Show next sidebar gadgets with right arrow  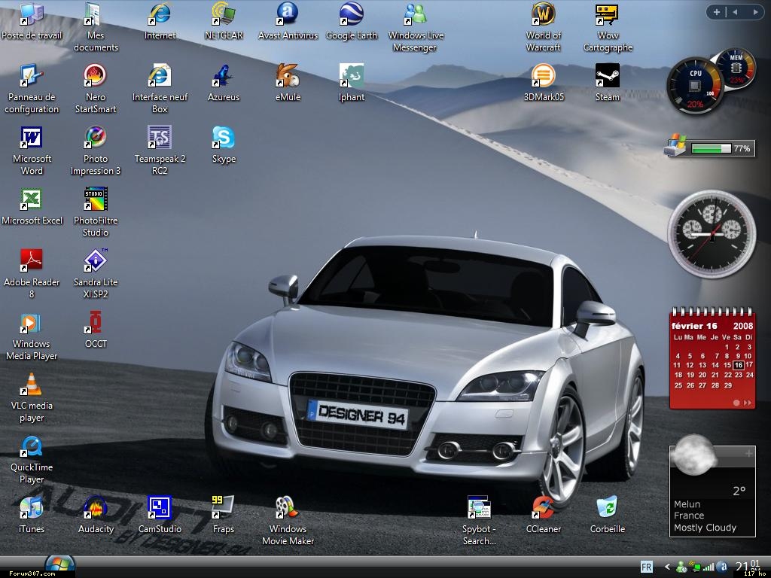pos(755,12)
